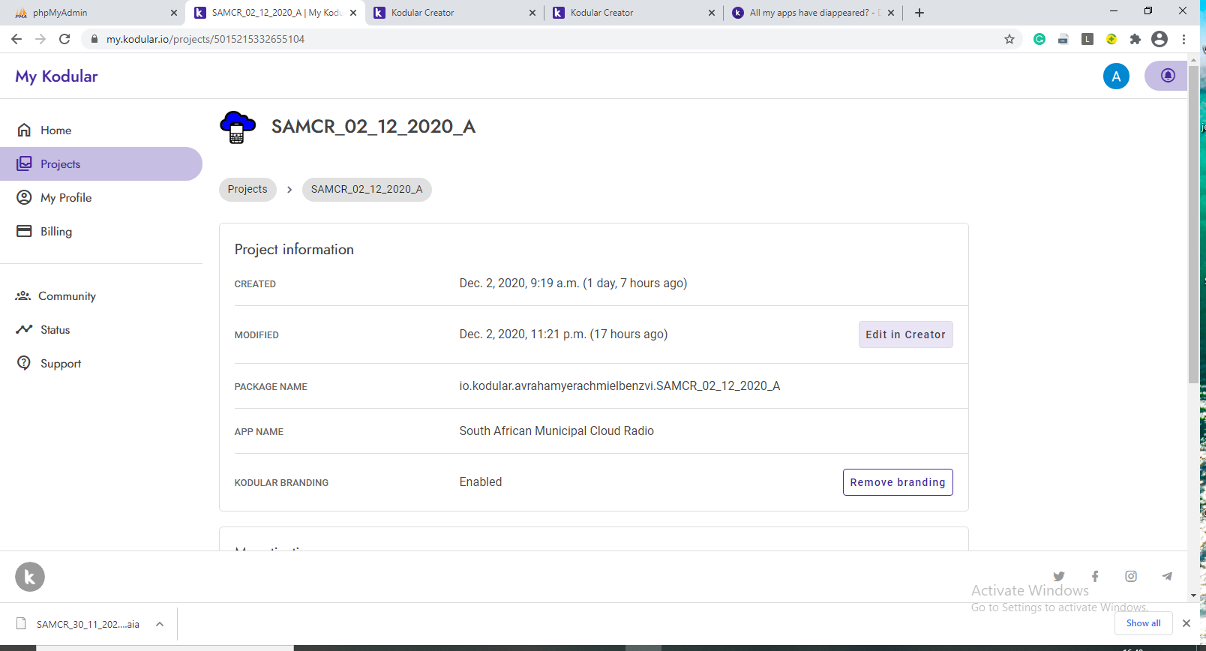Open the Extensions puzzle icon
This screenshot has height=651, width=1206.
[1135, 39]
